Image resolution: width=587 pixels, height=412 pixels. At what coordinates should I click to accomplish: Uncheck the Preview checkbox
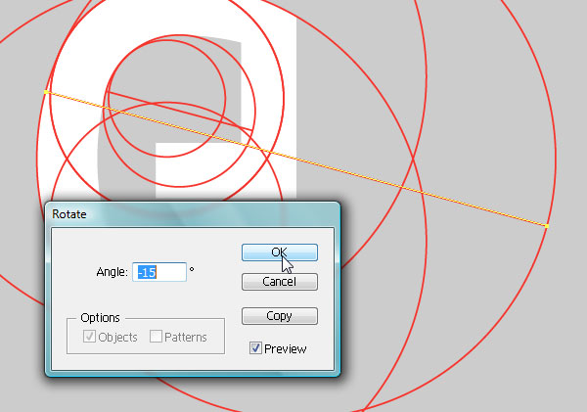(255, 348)
